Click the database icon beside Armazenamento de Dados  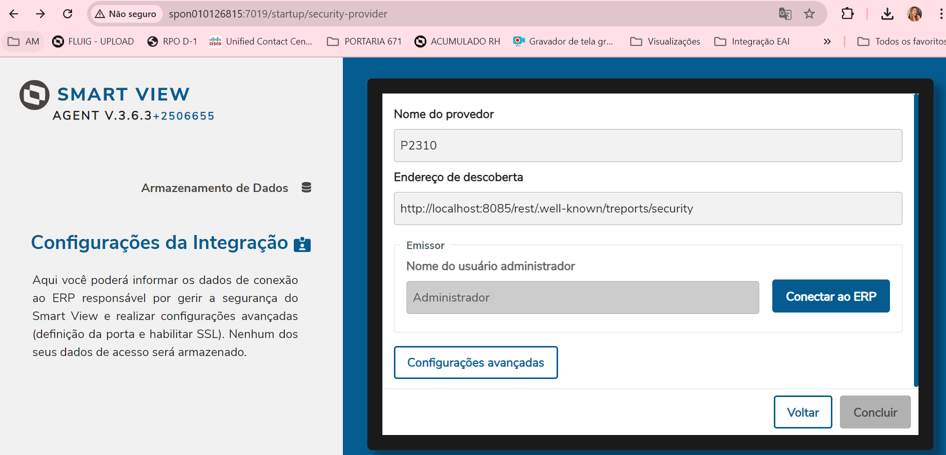pos(306,187)
